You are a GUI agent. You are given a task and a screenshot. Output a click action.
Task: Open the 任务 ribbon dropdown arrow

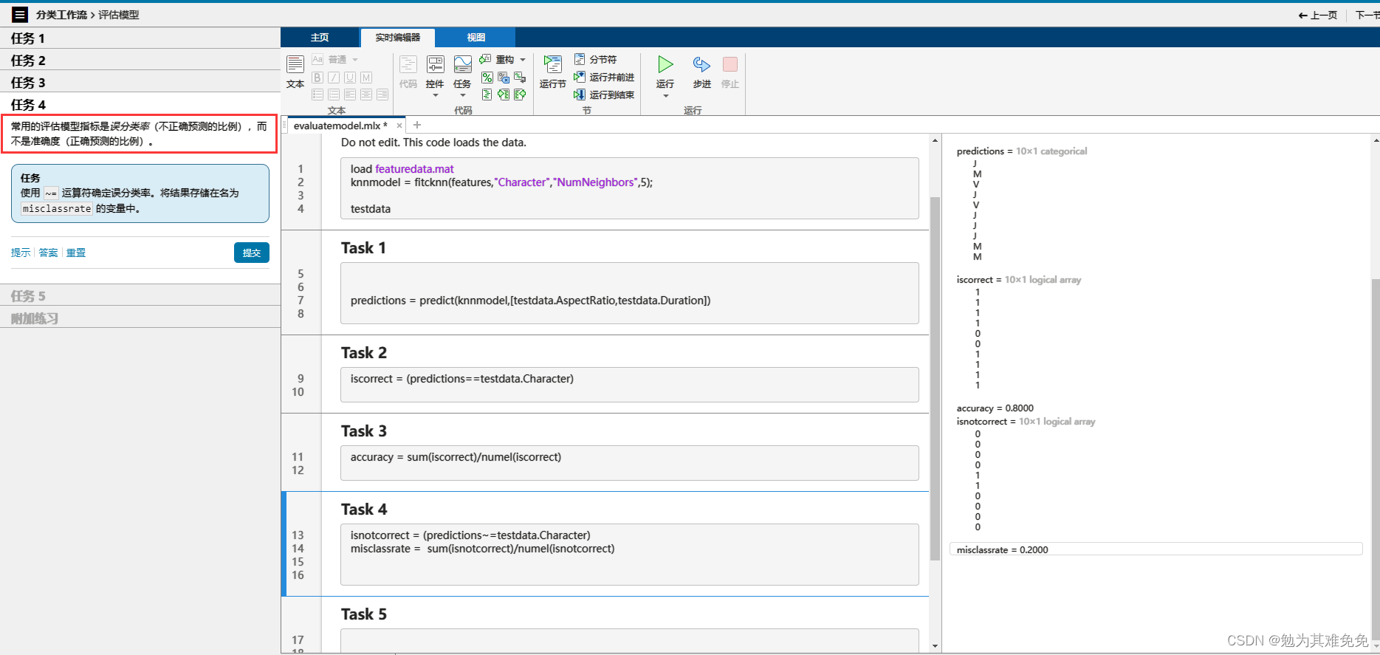click(x=462, y=95)
